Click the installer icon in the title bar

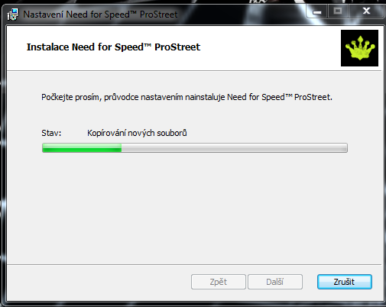12,15
